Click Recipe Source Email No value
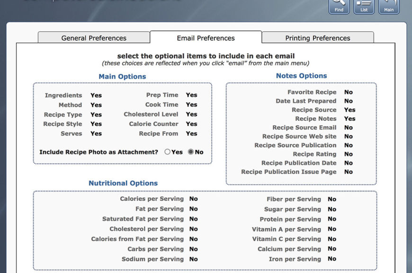Image resolution: width=412 pixels, height=273 pixels. point(349,128)
